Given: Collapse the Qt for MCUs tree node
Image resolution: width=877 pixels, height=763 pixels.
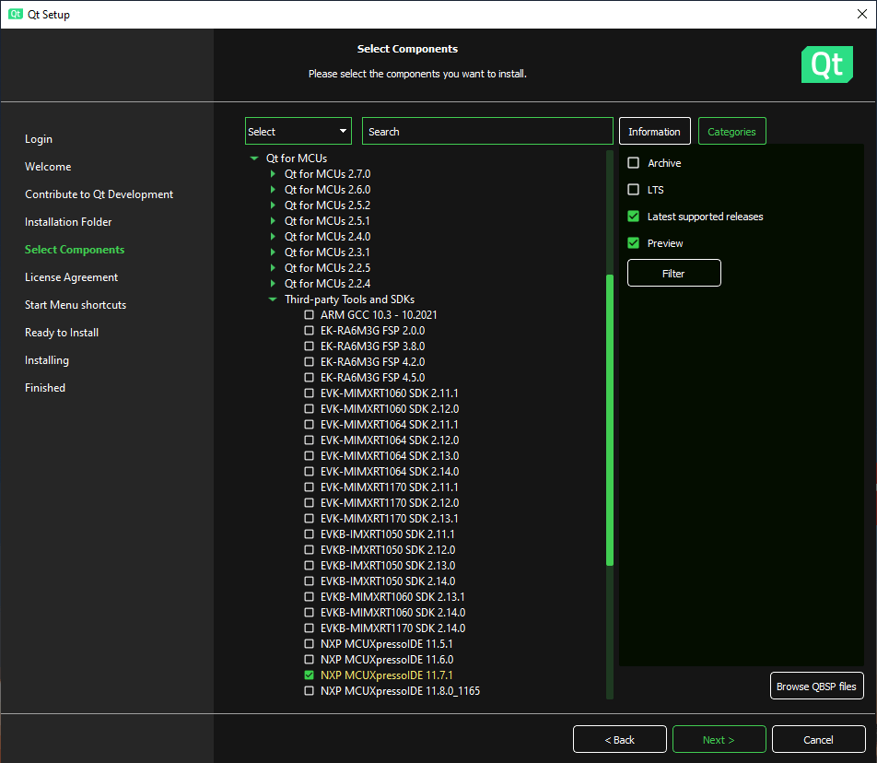Looking at the screenshot, I should [254, 158].
